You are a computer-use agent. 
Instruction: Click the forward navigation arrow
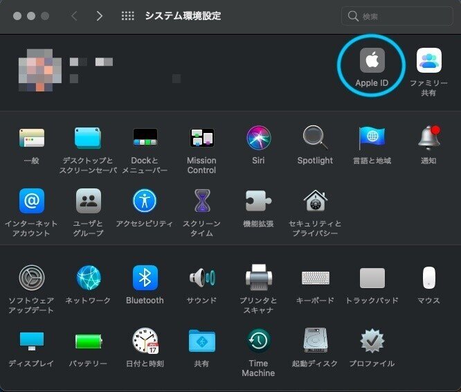(100, 16)
